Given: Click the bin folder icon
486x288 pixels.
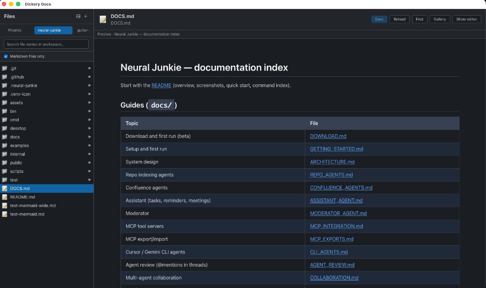Looking at the screenshot, I should [x=5, y=111].
